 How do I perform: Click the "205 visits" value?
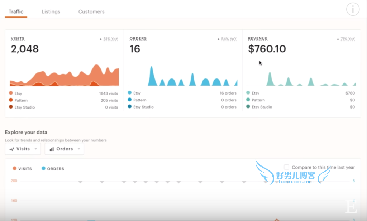click(x=109, y=100)
